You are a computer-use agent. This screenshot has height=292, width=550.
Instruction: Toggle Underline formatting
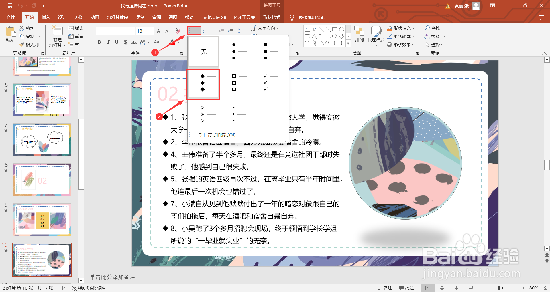[117, 42]
